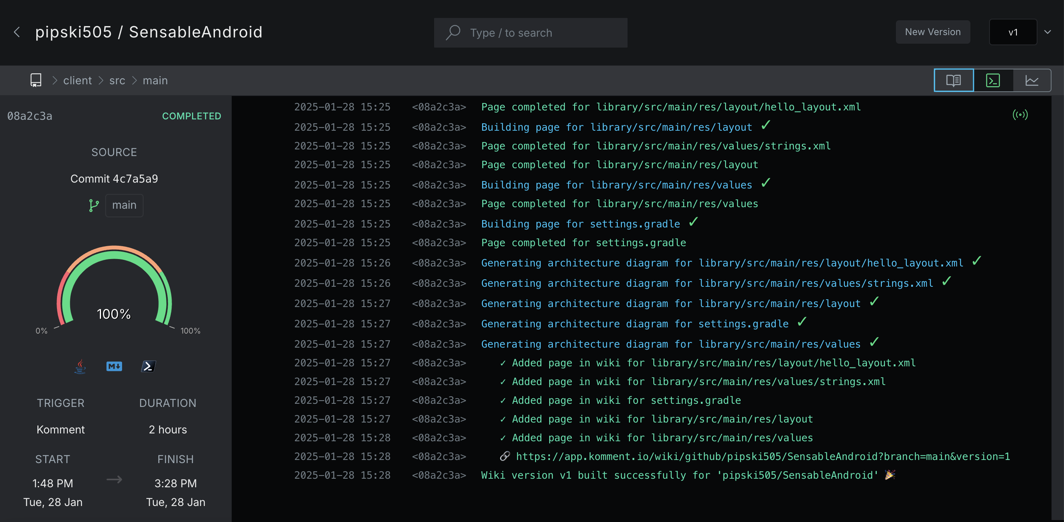The image size is (1064, 522).
Task: Open the repository root book icon
Action: coord(36,80)
